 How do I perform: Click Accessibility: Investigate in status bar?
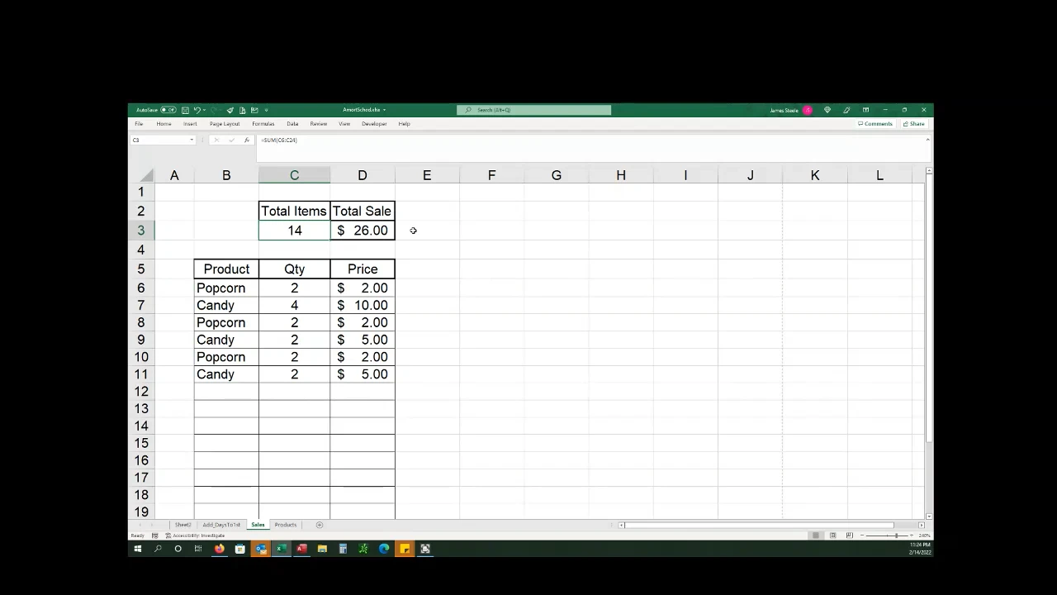tap(195, 535)
